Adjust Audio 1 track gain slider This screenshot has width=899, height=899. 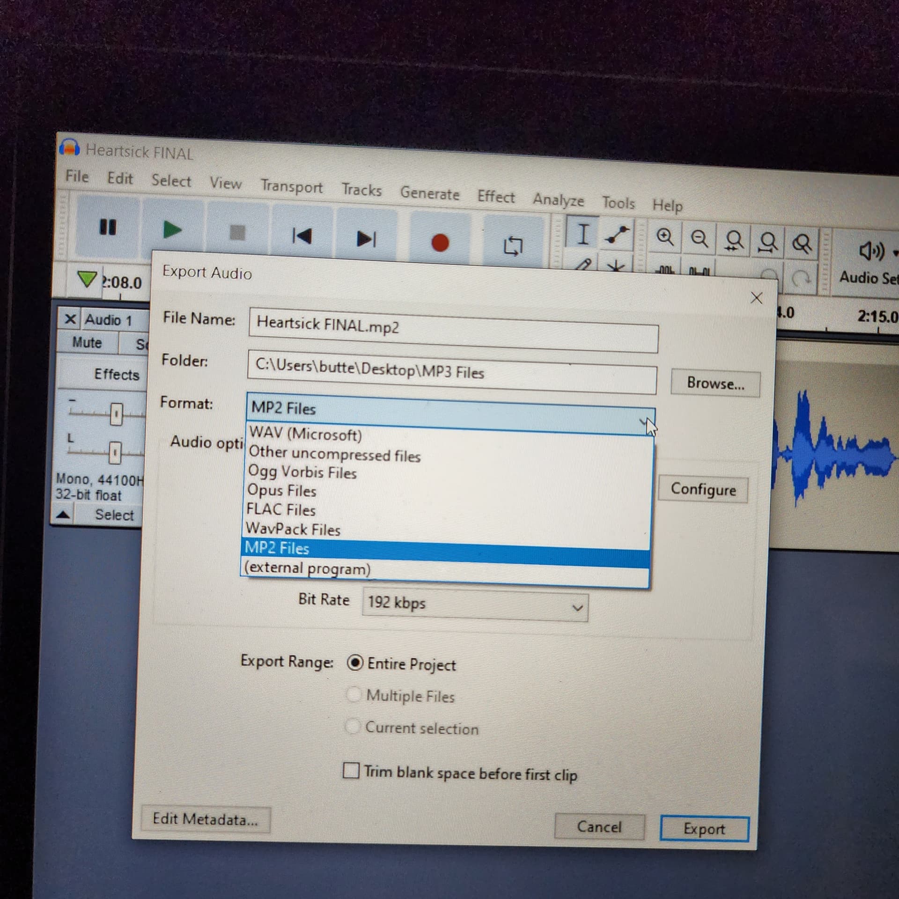[x=116, y=414]
